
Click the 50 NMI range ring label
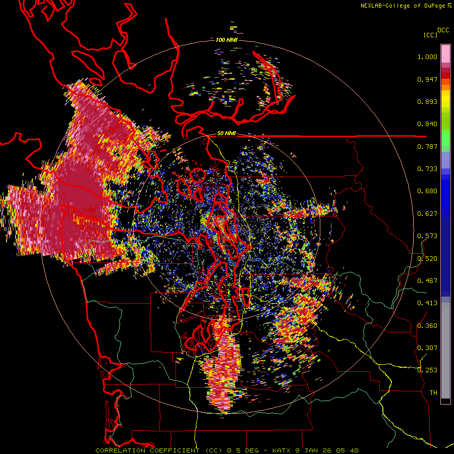[226, 133]
